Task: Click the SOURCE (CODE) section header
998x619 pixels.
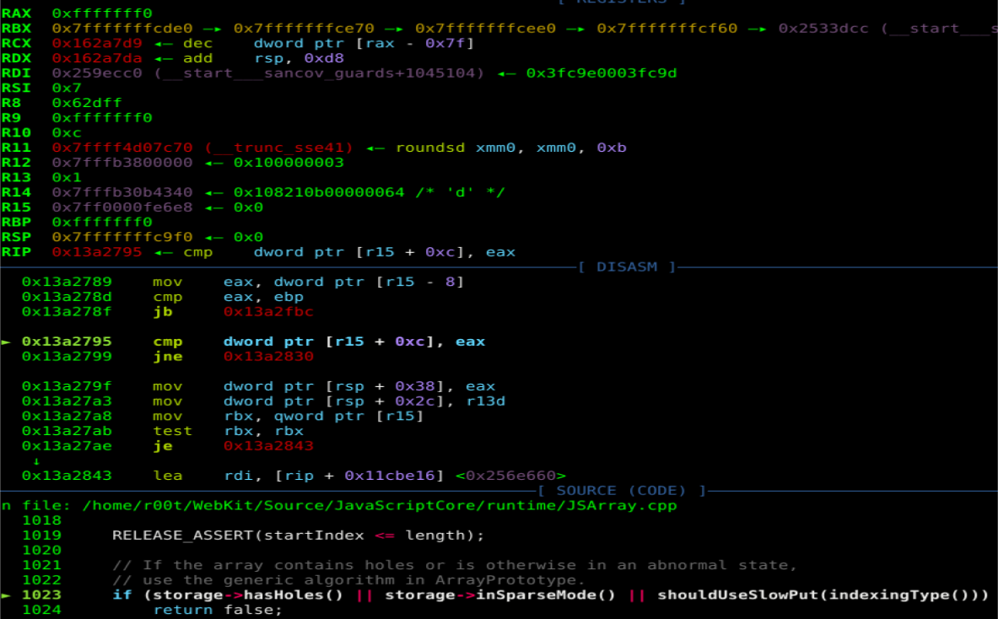Action: 621,491
